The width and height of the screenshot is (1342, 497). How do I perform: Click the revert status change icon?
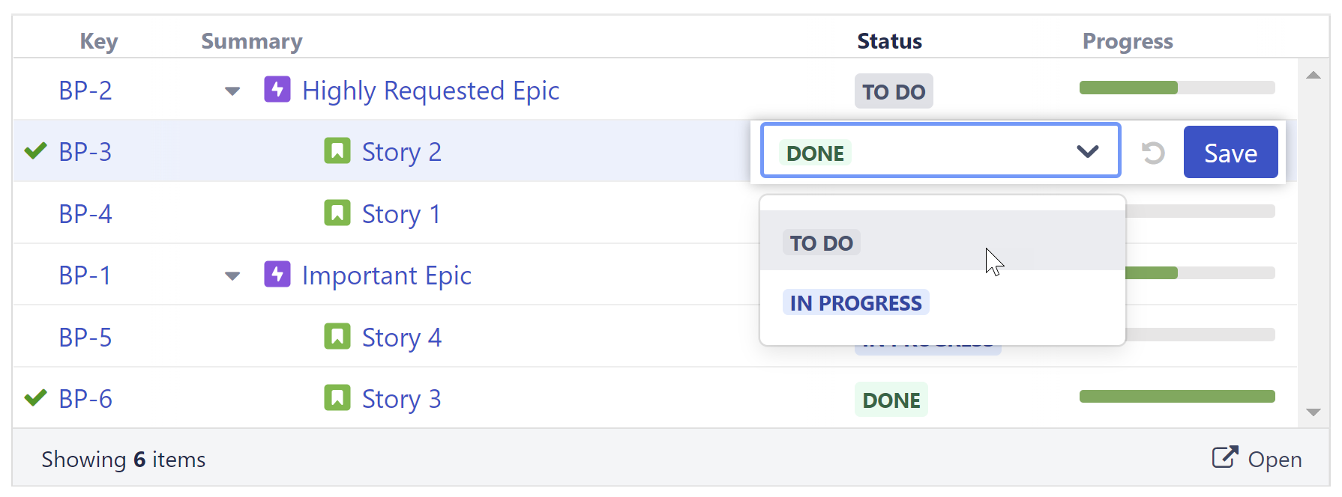tap(1152, 153)
